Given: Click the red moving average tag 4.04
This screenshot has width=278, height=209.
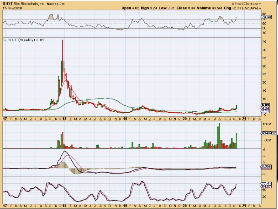Looking at the screenshot, I should coord(266,108).
